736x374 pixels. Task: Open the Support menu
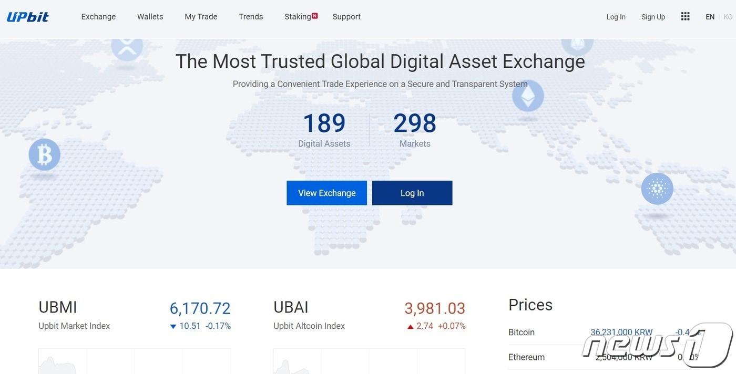(346, 17)
